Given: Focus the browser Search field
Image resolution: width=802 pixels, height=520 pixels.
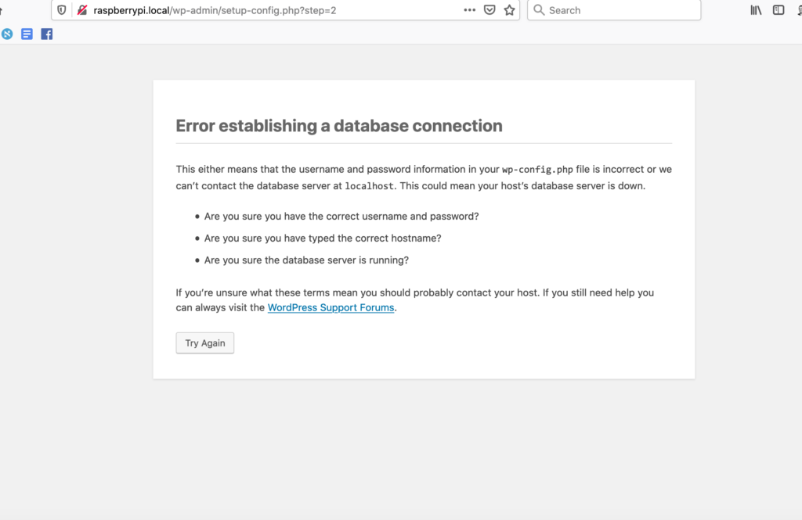Looking at the screenshot, I should pyautogui.click(x=614, y=10).
